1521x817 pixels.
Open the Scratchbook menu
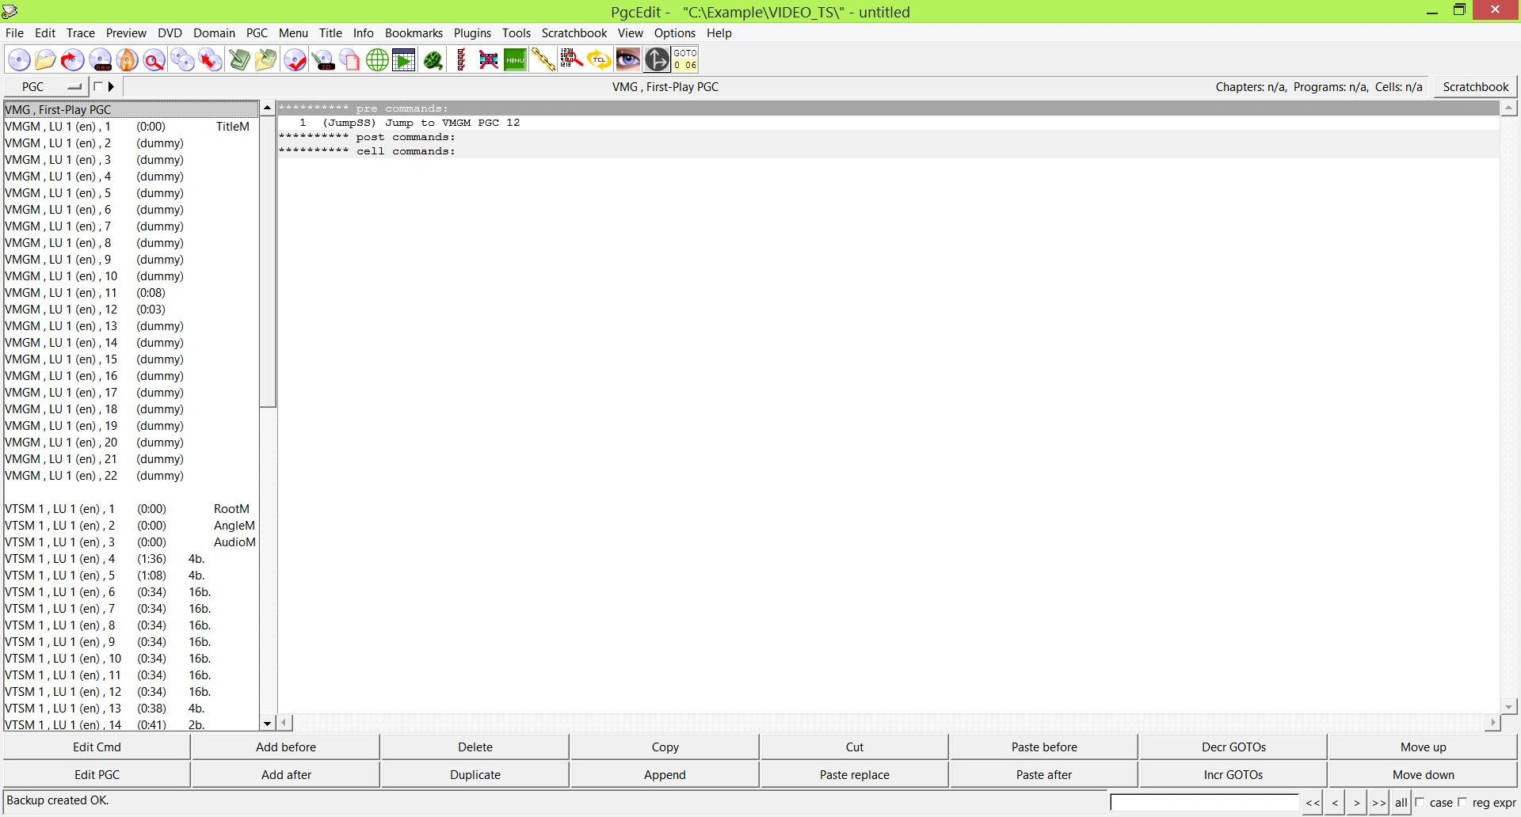pyautogui.click(x=574, y=33)
